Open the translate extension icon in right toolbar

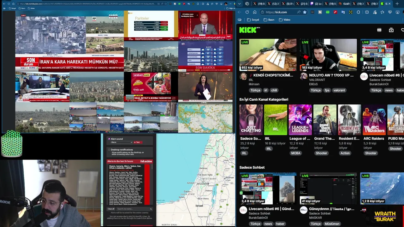343,12
